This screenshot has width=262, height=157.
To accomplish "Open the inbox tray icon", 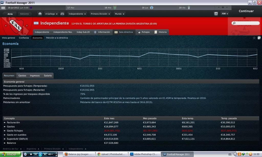I will (x=62, y=14).
